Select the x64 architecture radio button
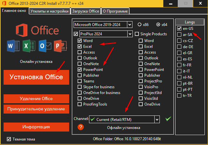 (x=158, y=24)
